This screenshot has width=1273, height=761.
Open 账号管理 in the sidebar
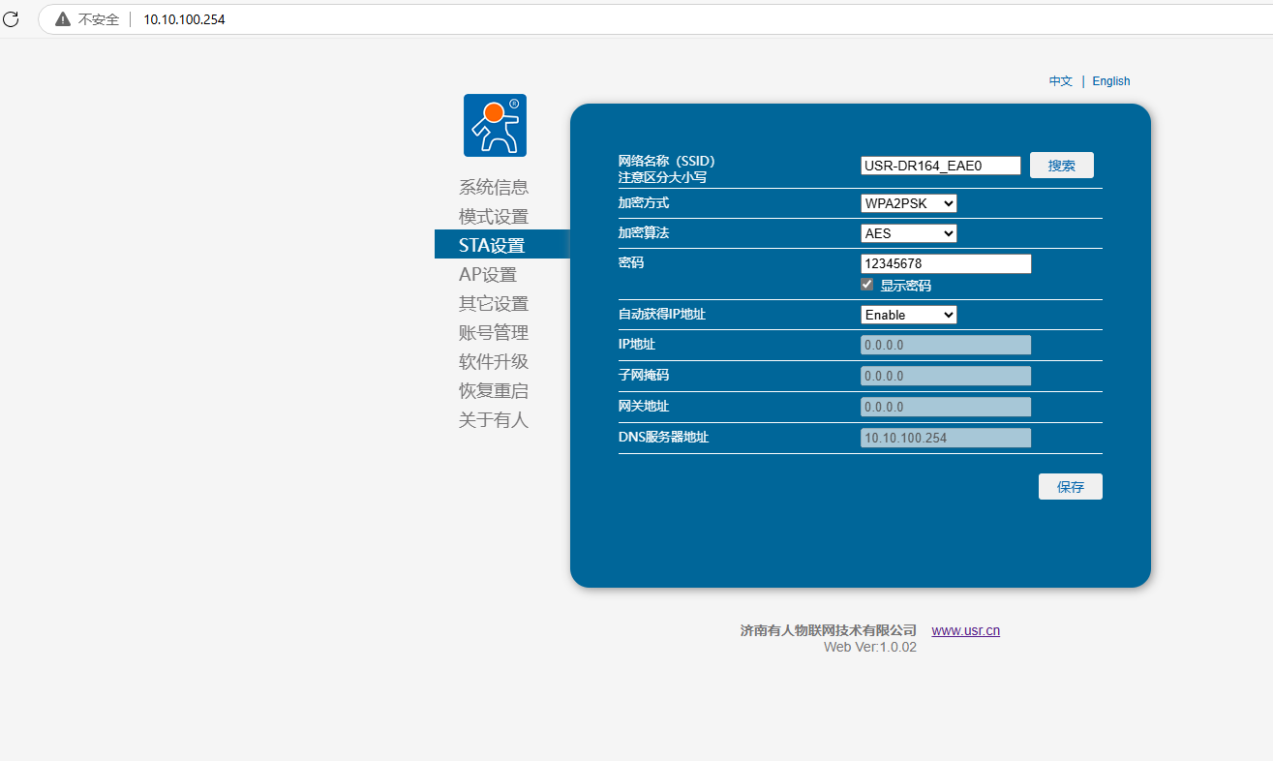(494, 333)
